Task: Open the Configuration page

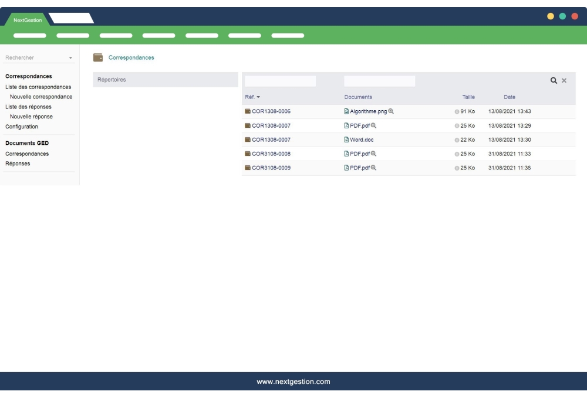Action: [x=21, y=127]
